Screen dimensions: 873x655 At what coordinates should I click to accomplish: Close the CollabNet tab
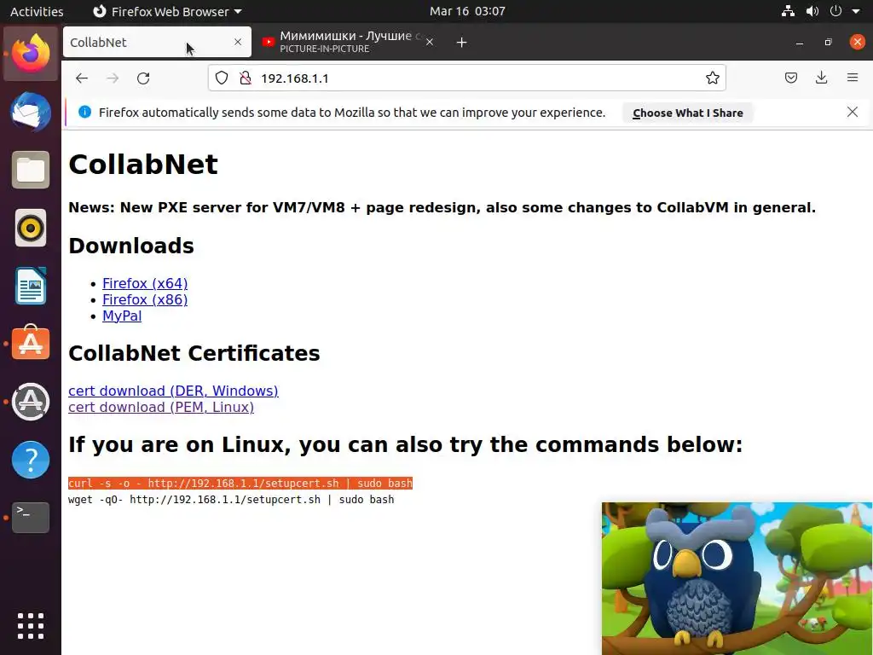(238, 42)
